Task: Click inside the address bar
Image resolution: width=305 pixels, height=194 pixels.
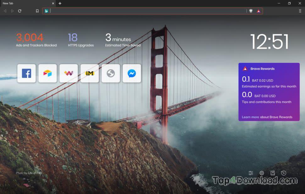Action: tap(141, 11)
